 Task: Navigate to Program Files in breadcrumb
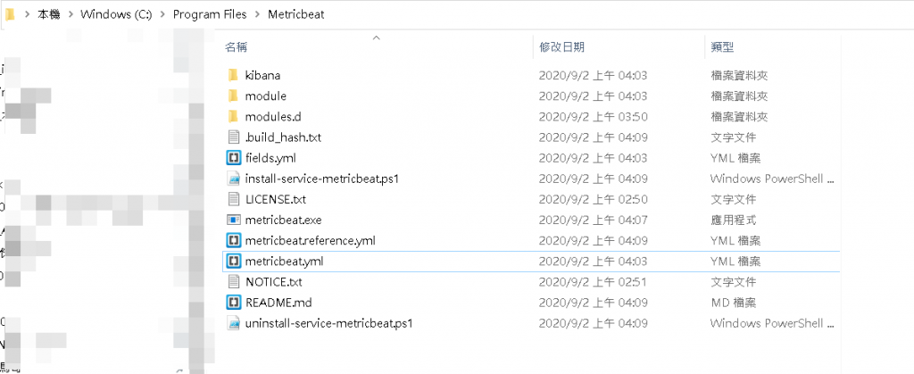(211, 15)
